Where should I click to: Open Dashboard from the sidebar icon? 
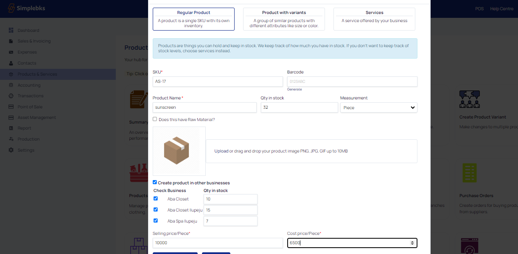[11, 30]
